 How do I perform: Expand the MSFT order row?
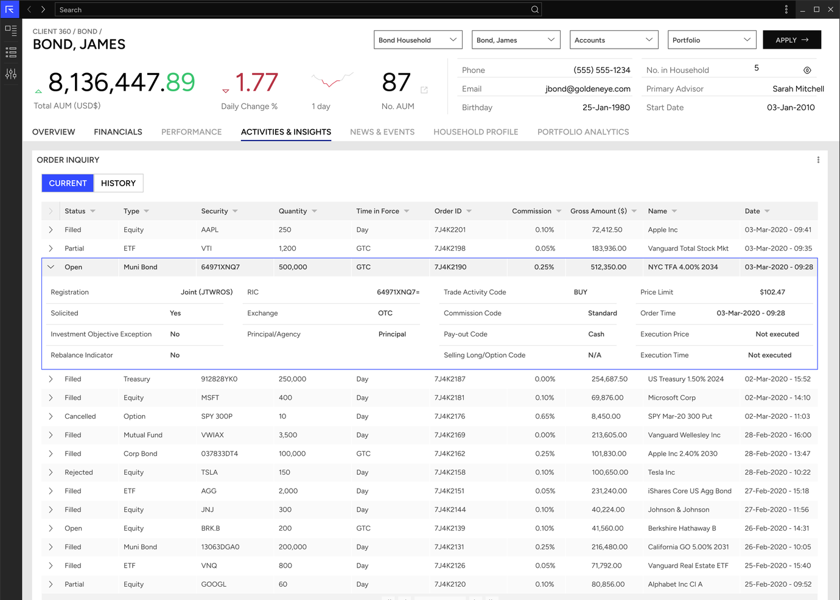tap(51, 398)
